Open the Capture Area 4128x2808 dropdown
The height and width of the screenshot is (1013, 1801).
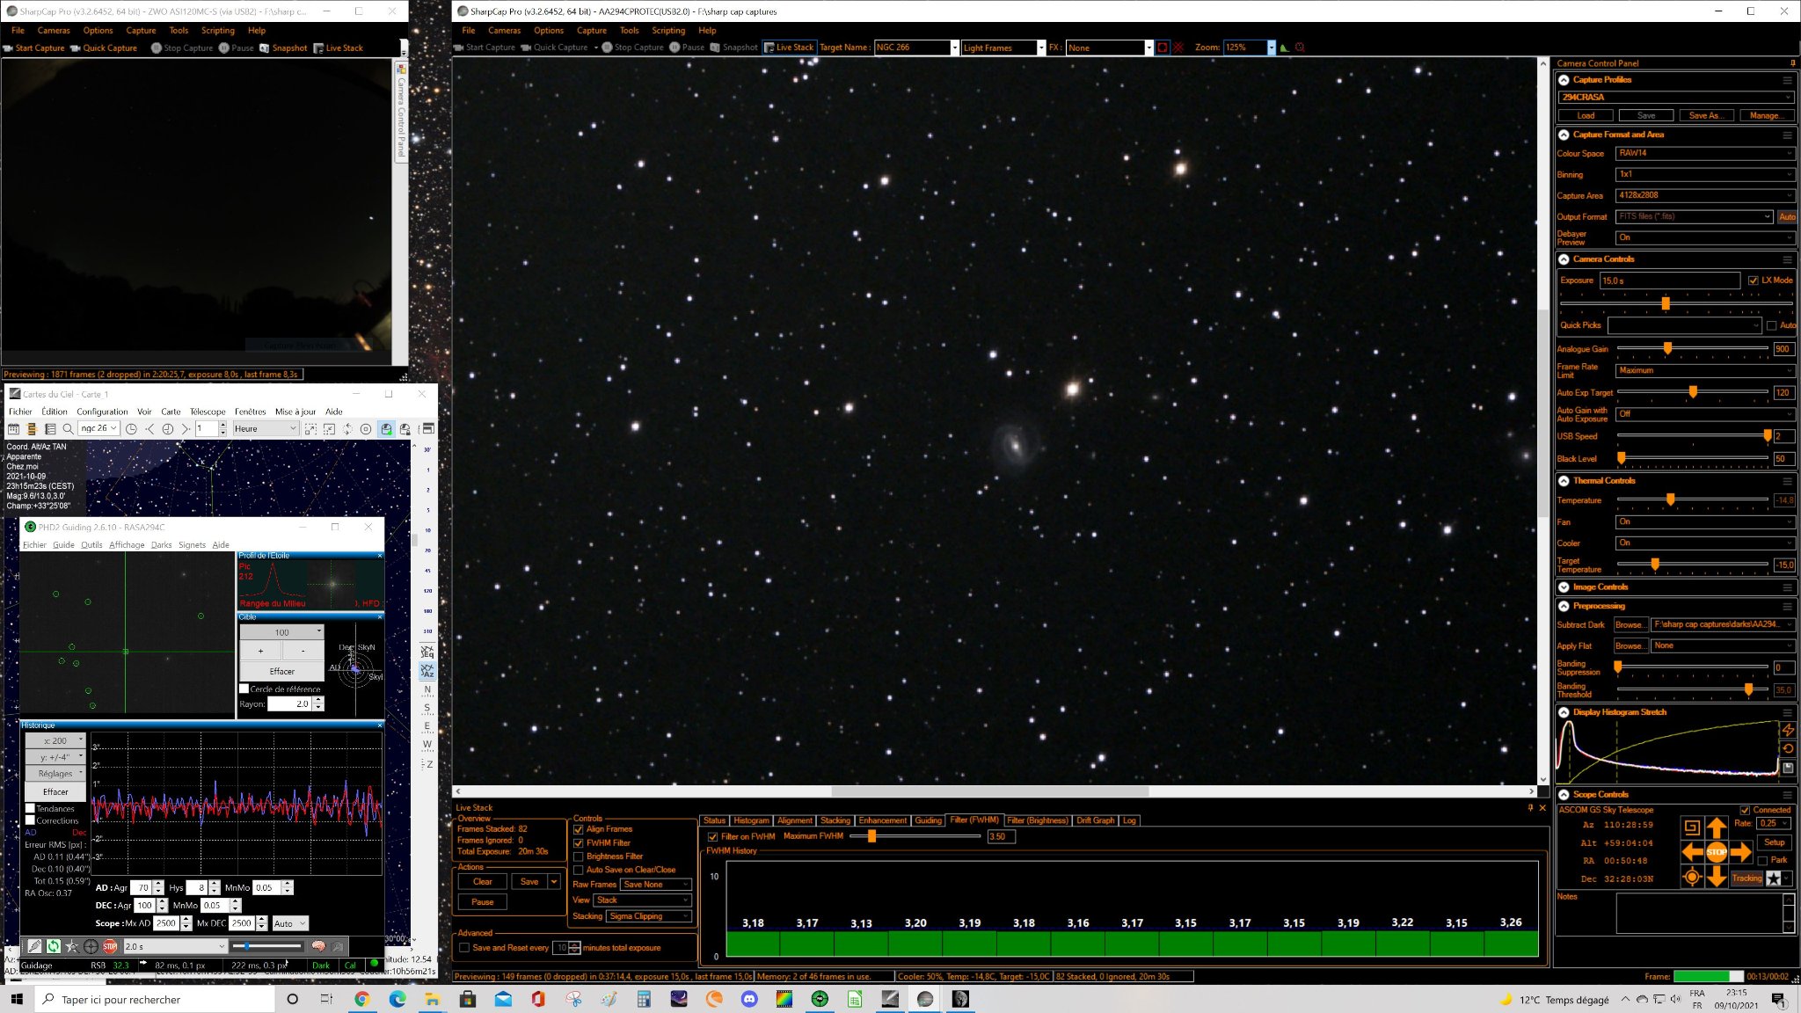pyautogui.click(x=1704, y=195)
